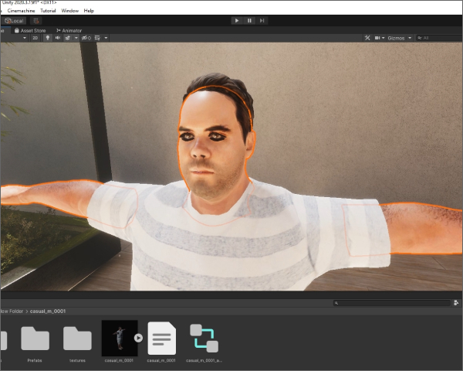Open the scene camera settings dropdown

[x=380, y=38]
